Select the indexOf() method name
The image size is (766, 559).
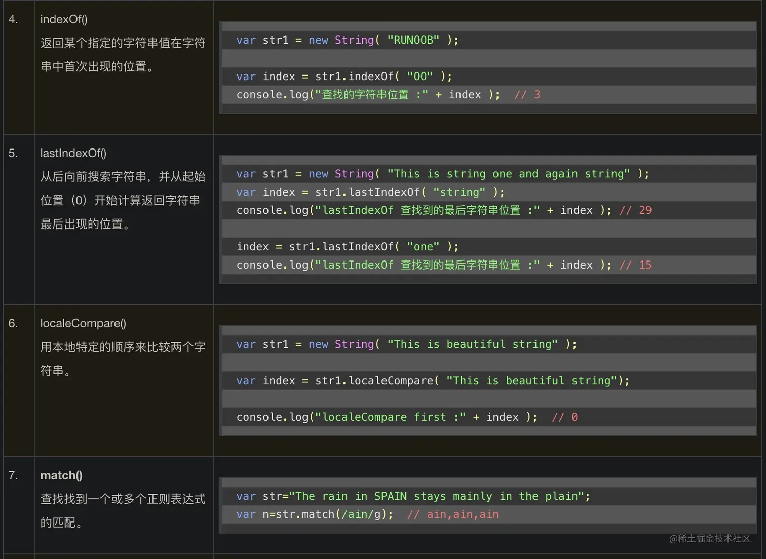tap(64, 19)
